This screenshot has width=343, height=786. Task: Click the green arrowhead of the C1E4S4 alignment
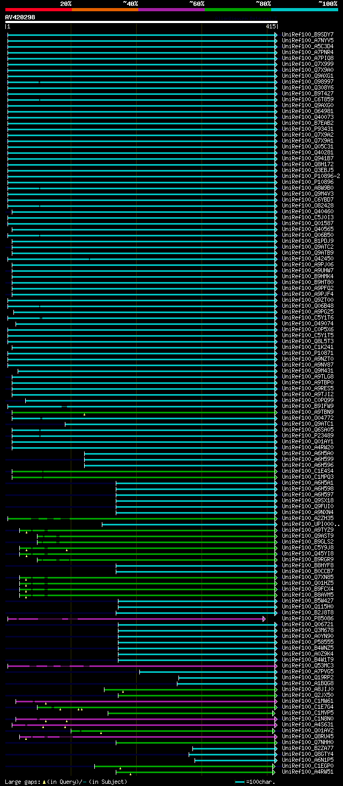pos(276,471)
